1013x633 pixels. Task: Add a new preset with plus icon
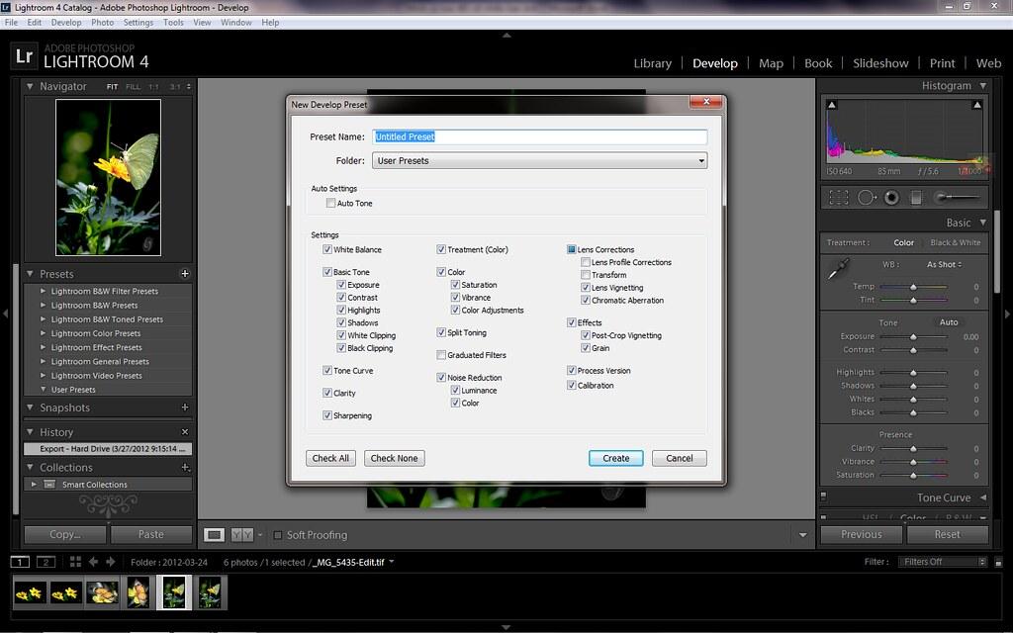click(185, 273)
